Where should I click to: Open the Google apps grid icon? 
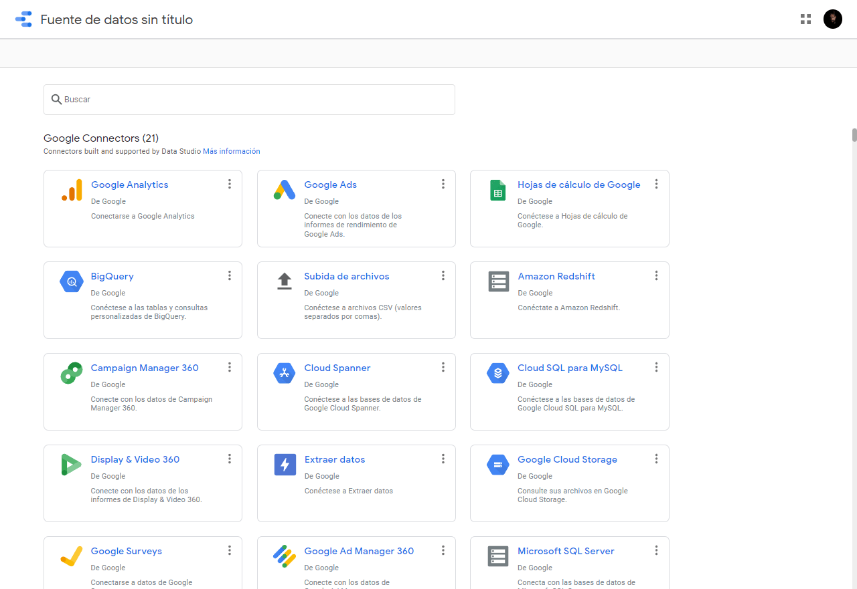coord(805,19)
